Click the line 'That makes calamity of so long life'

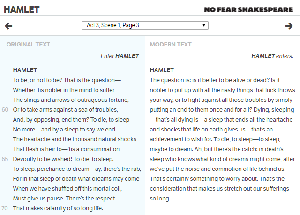point(58,208)
